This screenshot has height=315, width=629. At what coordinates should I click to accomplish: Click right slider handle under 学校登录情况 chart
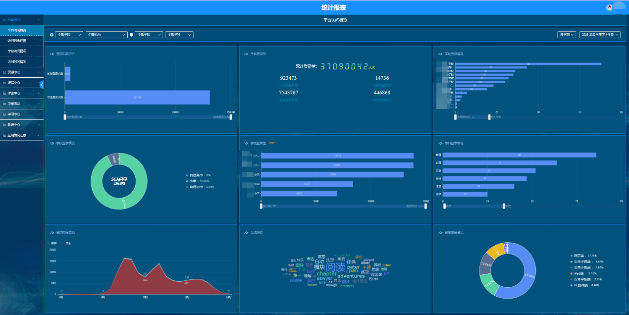[x=489, y=117]
